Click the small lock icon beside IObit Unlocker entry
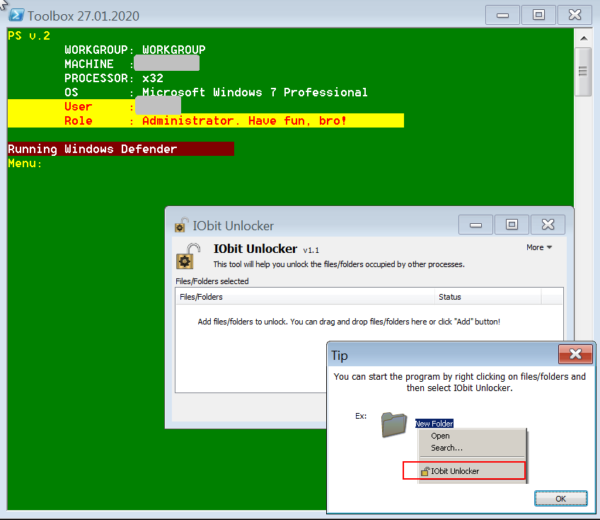 point(425,471)
